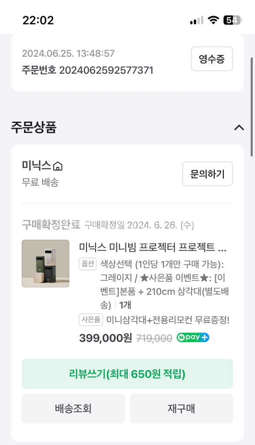The image size is (255, 445).
Task: Click the 재구매 repurchase button
Action: pyautogui.click(x=181, y=408)
